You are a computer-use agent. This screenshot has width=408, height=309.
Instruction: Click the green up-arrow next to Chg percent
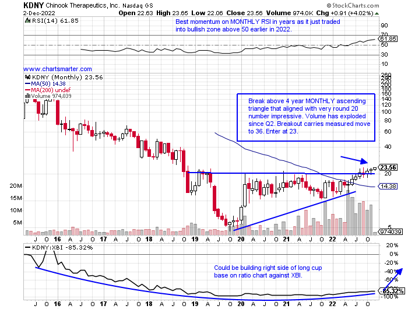point(377,13)
